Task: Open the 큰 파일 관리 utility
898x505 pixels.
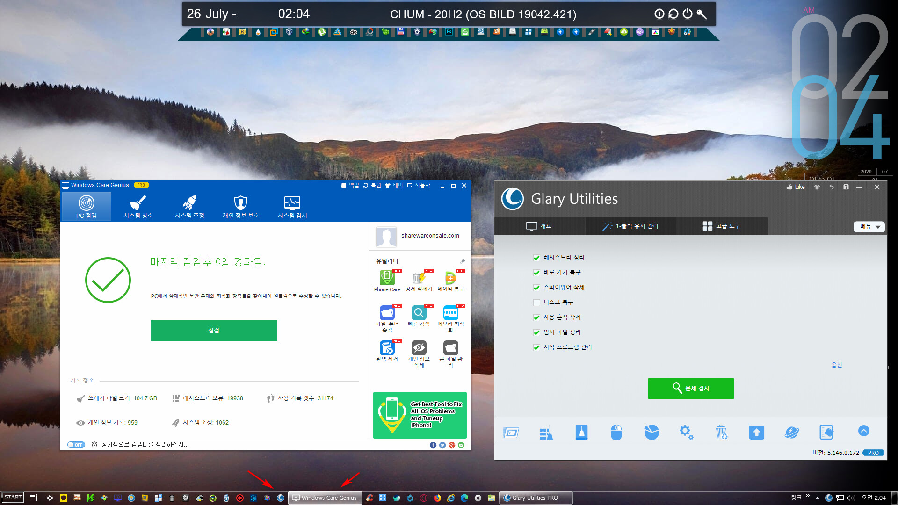Action: 451,353
